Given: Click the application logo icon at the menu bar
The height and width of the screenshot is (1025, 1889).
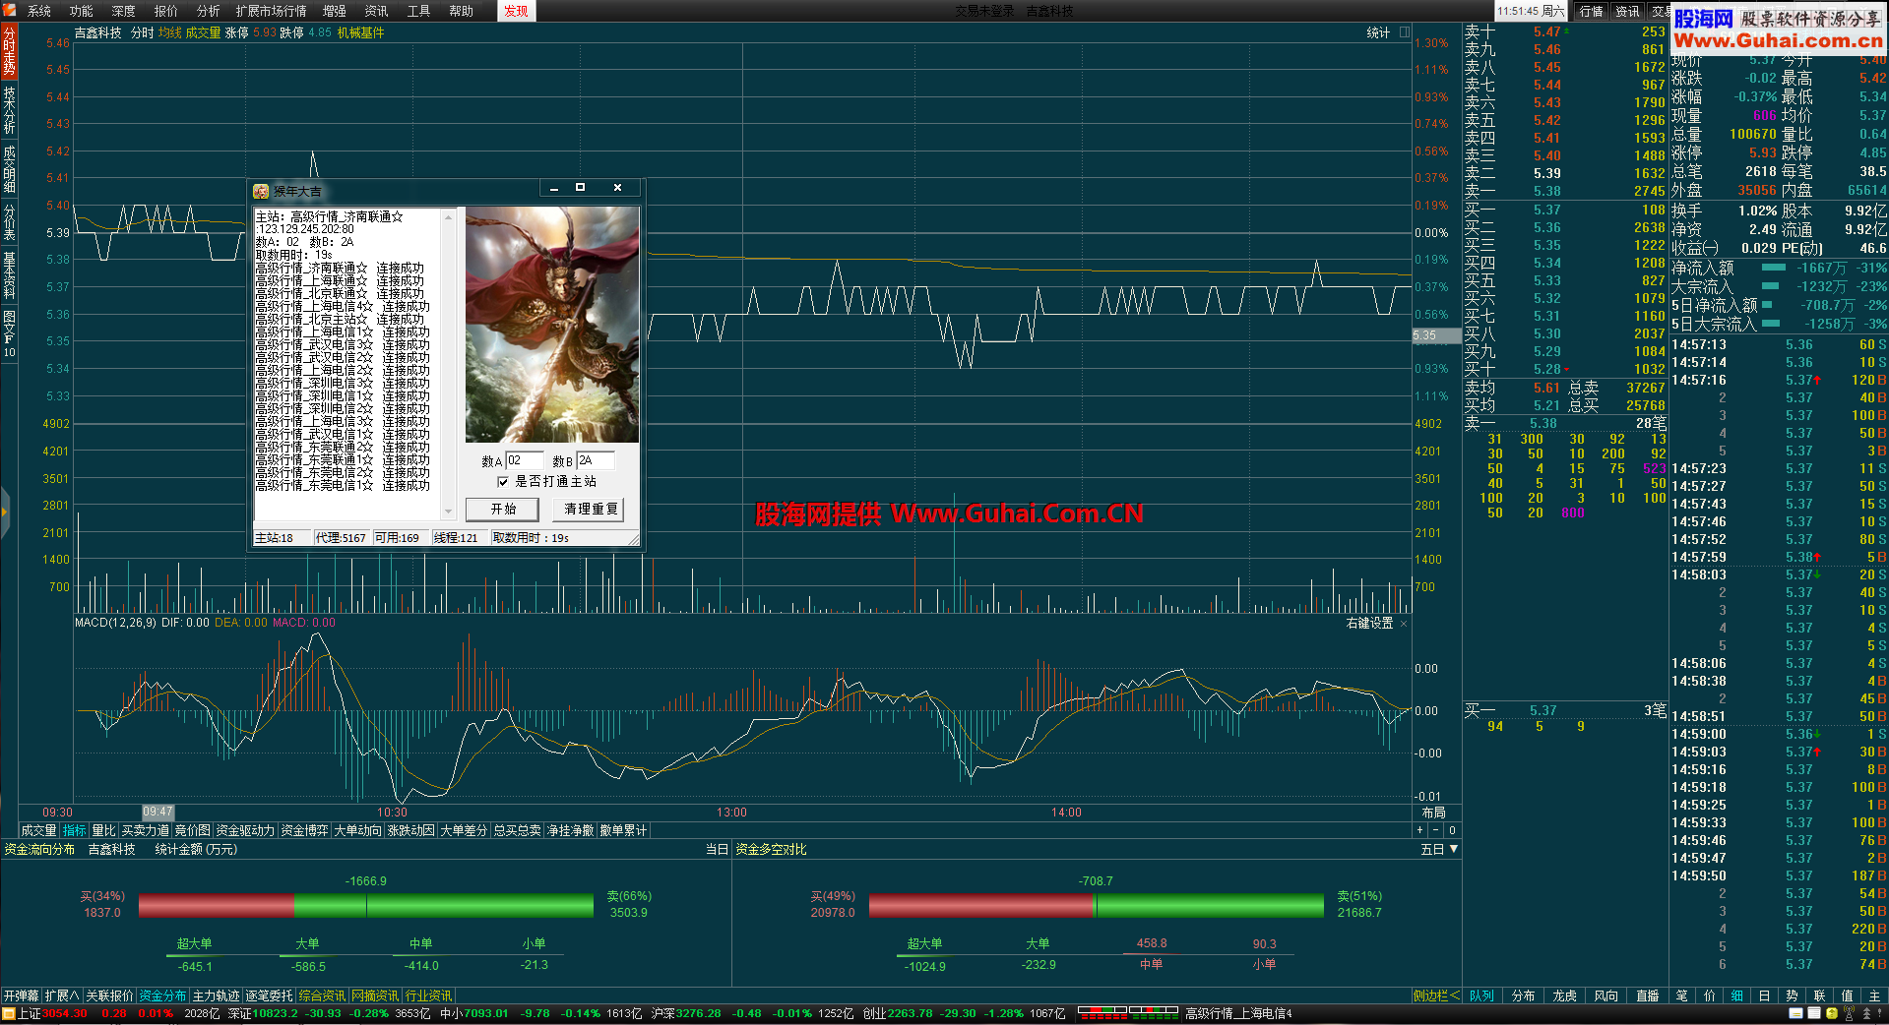Looking at the screenshot, I should [x=10, y=11].
